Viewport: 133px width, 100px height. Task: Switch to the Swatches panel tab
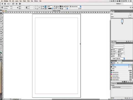coord(119,61)
